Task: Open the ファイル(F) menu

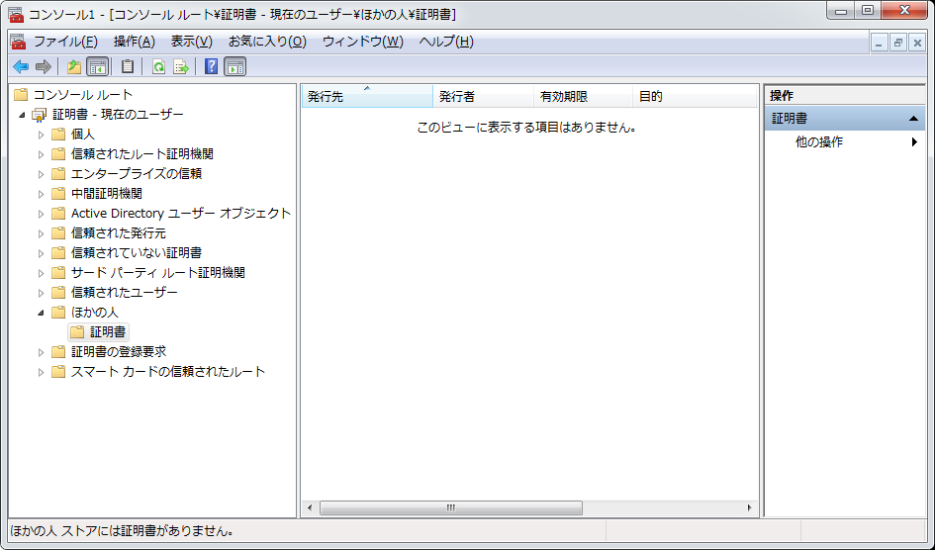Action: 65,42
